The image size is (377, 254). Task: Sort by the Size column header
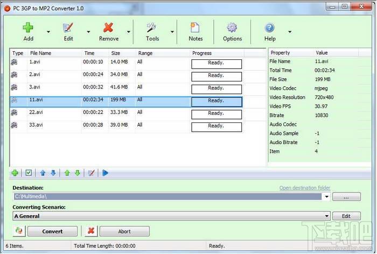click(x=122, y=53)
